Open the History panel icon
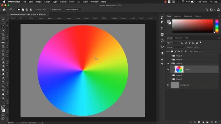 click(162, 17)
